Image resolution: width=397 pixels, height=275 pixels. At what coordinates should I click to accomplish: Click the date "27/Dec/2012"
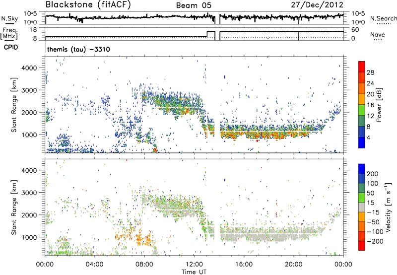317,5
